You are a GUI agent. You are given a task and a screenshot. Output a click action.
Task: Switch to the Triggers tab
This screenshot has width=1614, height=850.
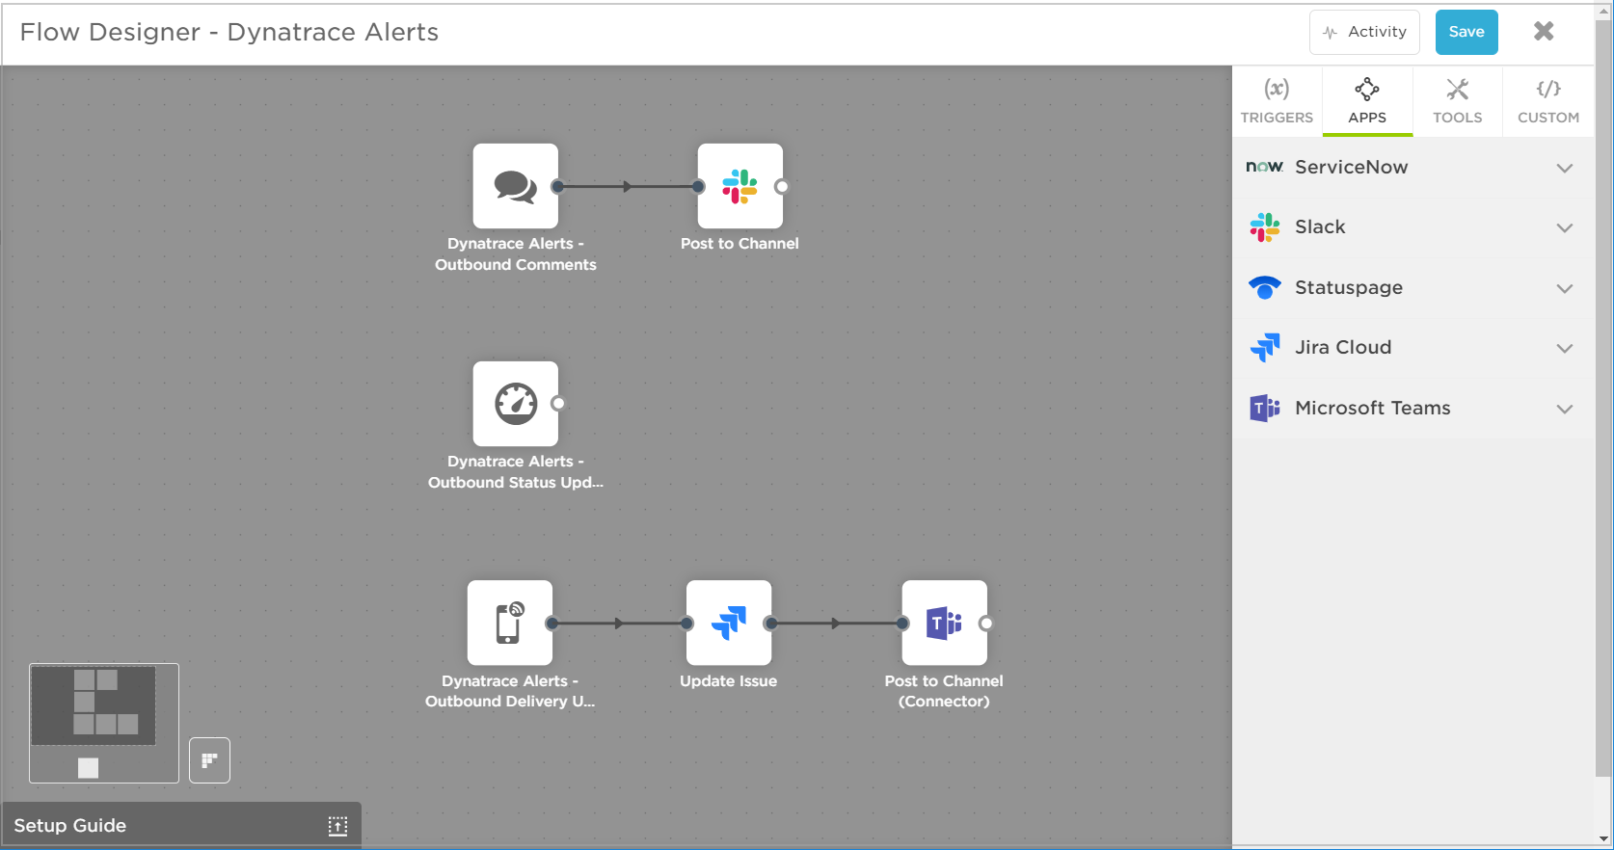1277,101
